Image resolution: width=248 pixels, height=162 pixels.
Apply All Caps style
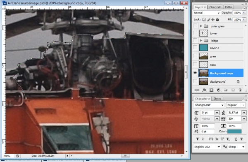211,139
